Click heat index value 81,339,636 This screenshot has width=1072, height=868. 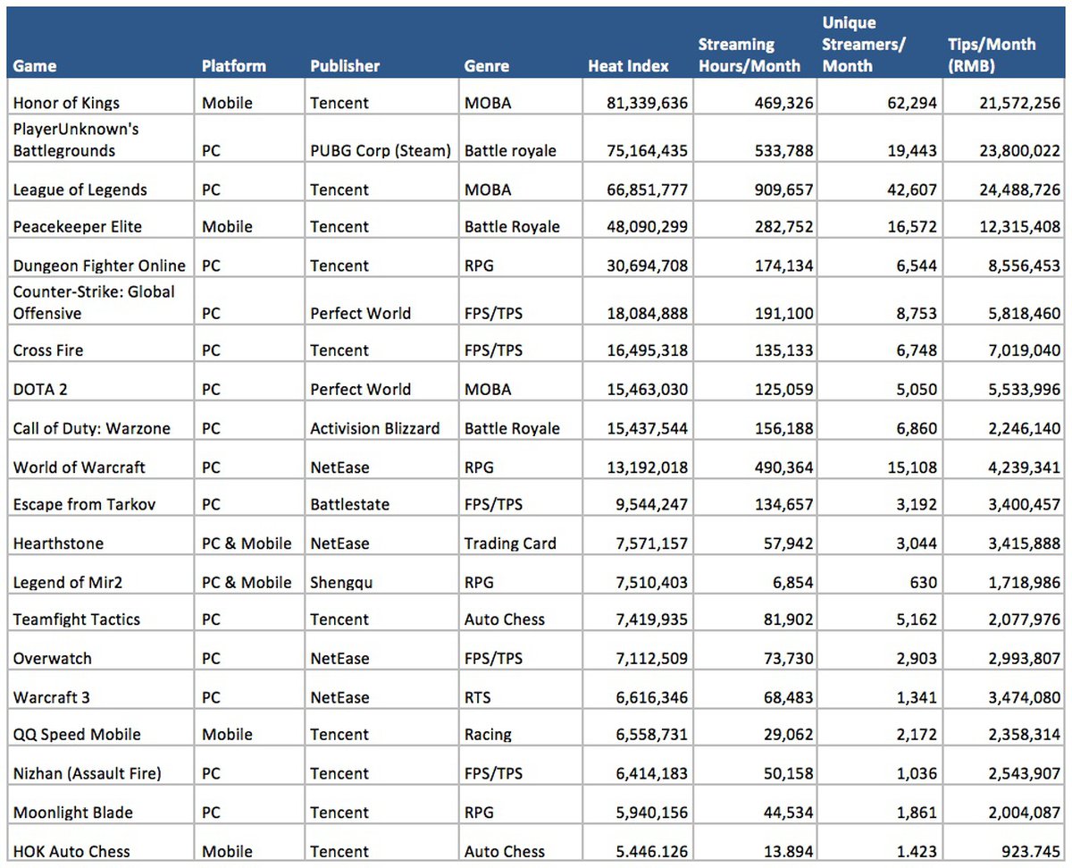click(638, 103)
